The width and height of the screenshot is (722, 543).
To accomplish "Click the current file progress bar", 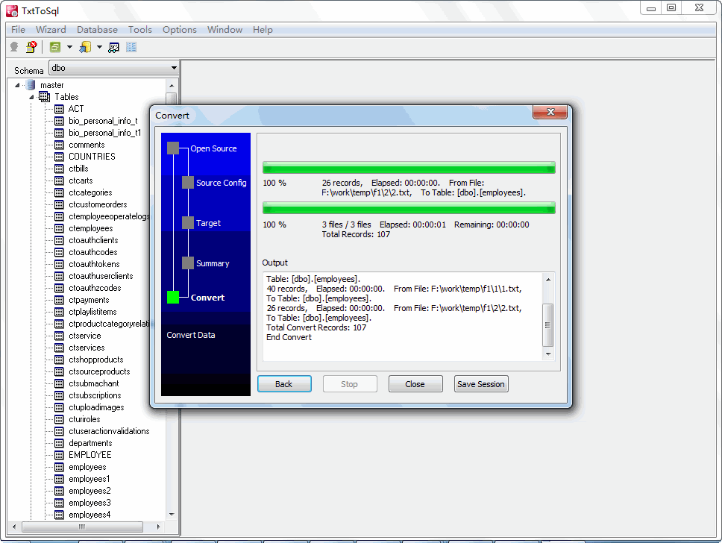I will 409,167.
